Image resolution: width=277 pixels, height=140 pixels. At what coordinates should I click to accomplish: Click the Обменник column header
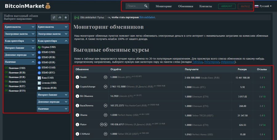coord(82,69)
